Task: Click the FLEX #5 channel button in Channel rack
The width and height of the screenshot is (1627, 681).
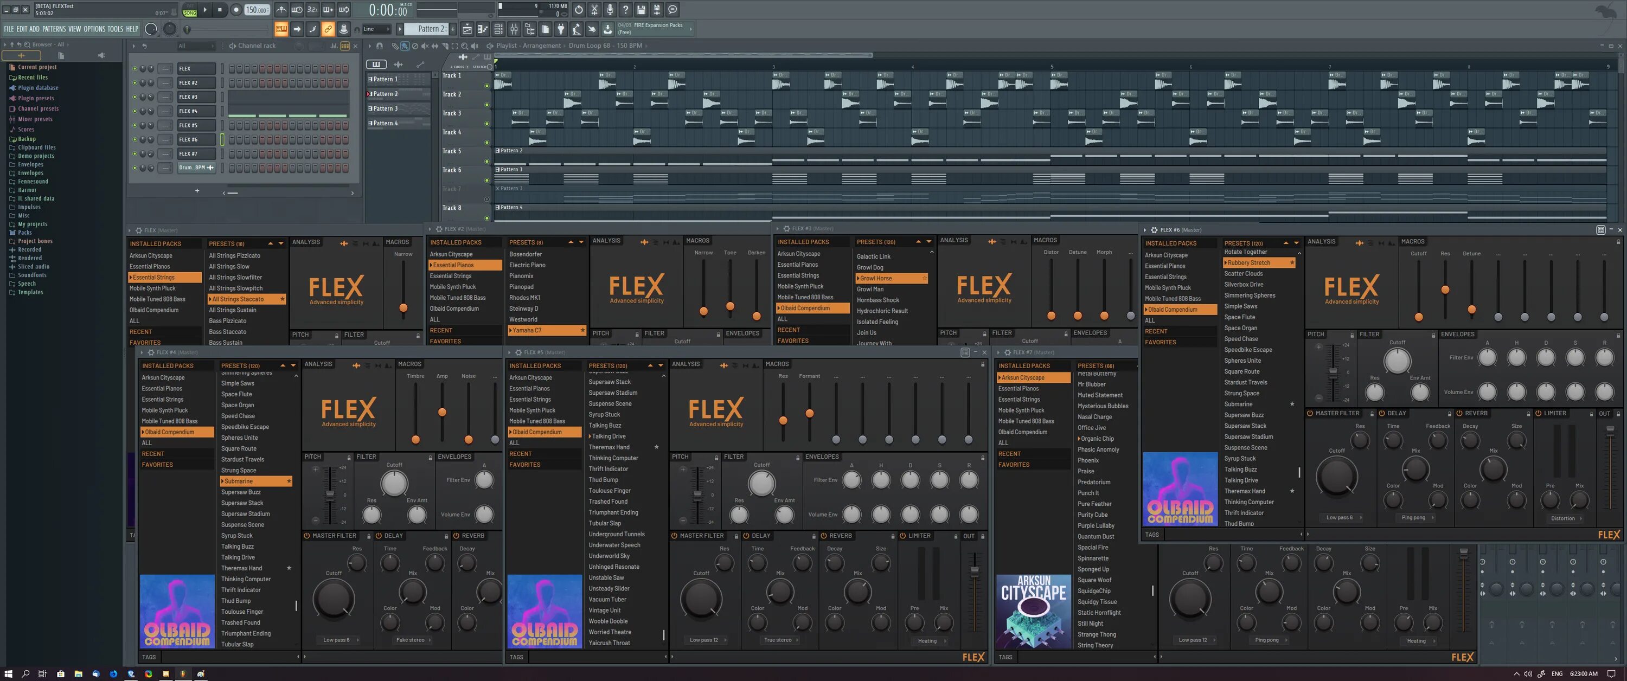Action: coord(196,126)
